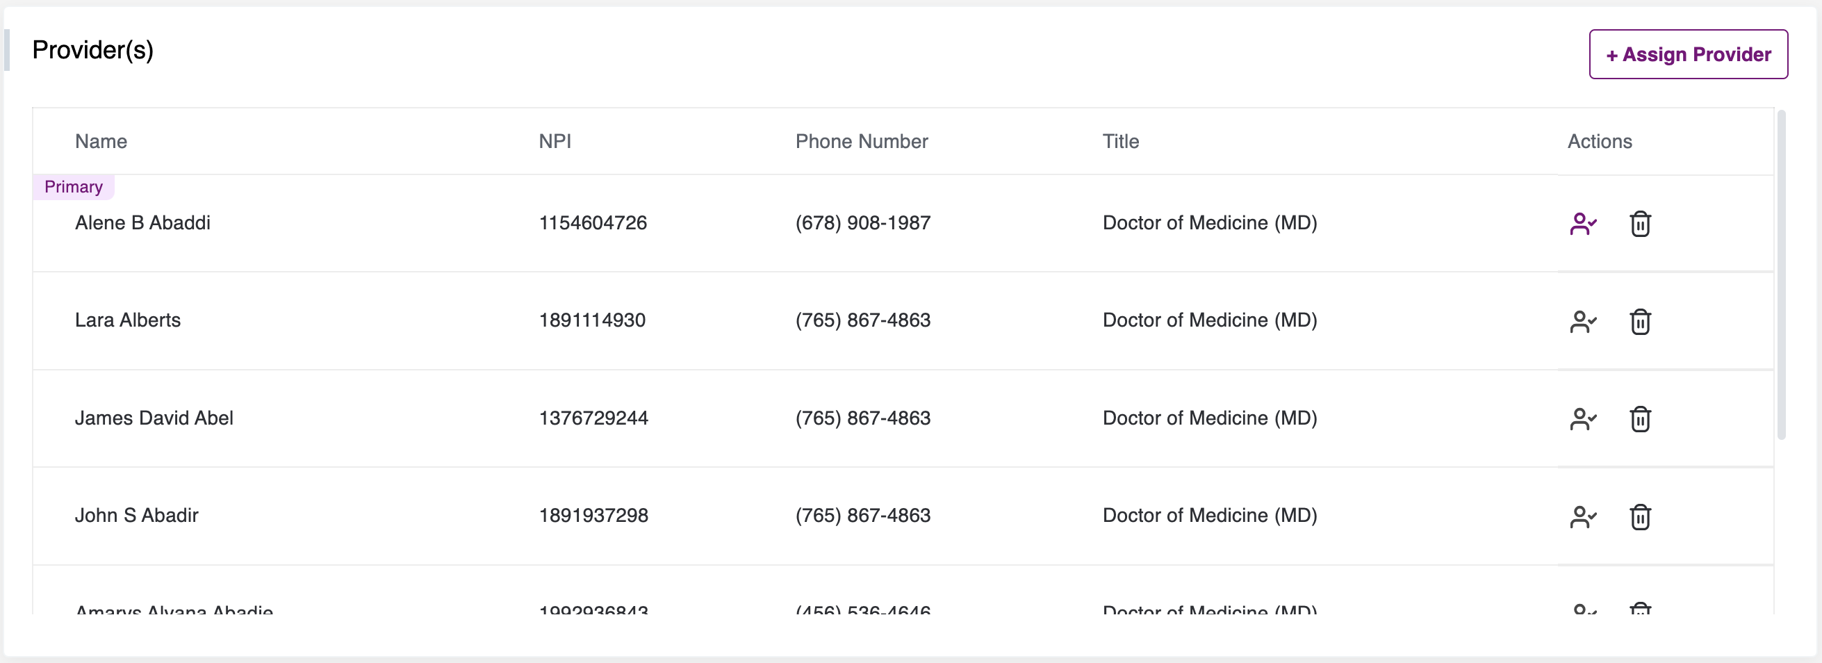Click NPI 1891114930 in Lara Alberts row
Viewport: 1822px width, 663px height.
coord(592,320)
